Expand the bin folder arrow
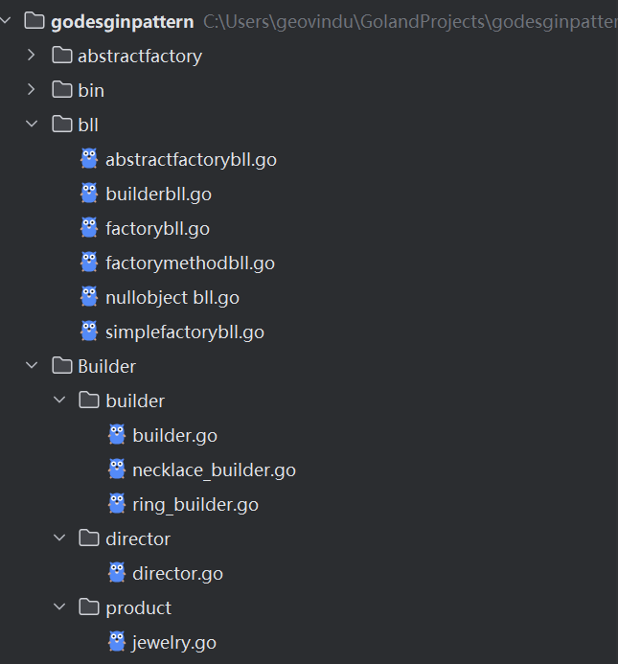This screenshot has width=618, height=664. pyautogui.click(x=31, y=89)
